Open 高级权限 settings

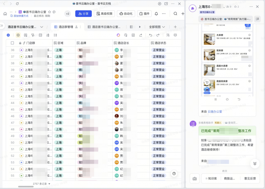tap(104, 14)
